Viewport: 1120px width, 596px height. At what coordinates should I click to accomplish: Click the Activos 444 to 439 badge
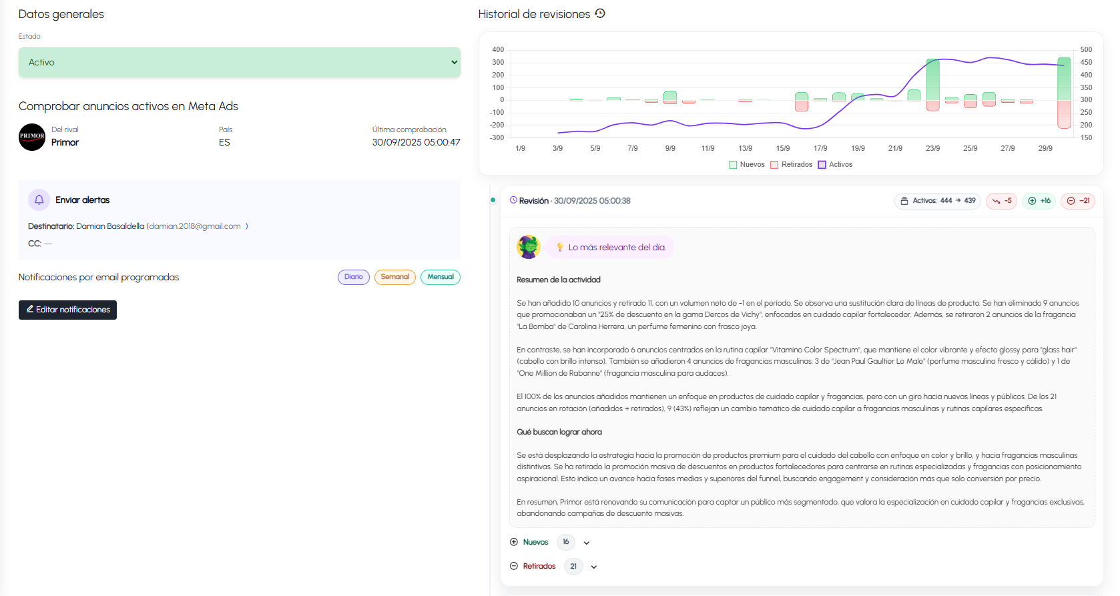click(937, 201)
